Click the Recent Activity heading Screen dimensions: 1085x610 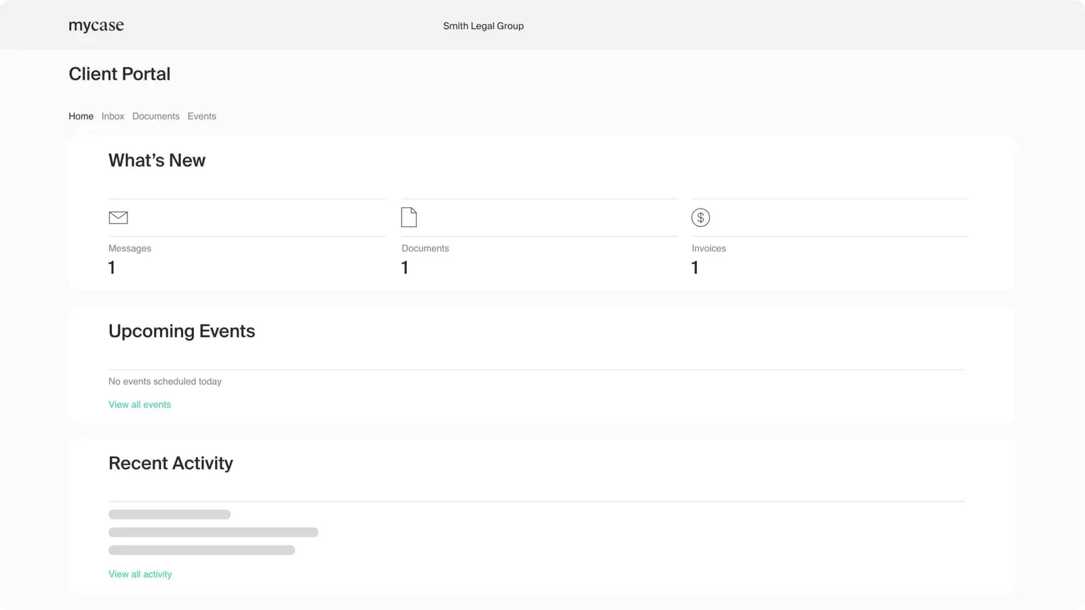click(x=171, y=464)
